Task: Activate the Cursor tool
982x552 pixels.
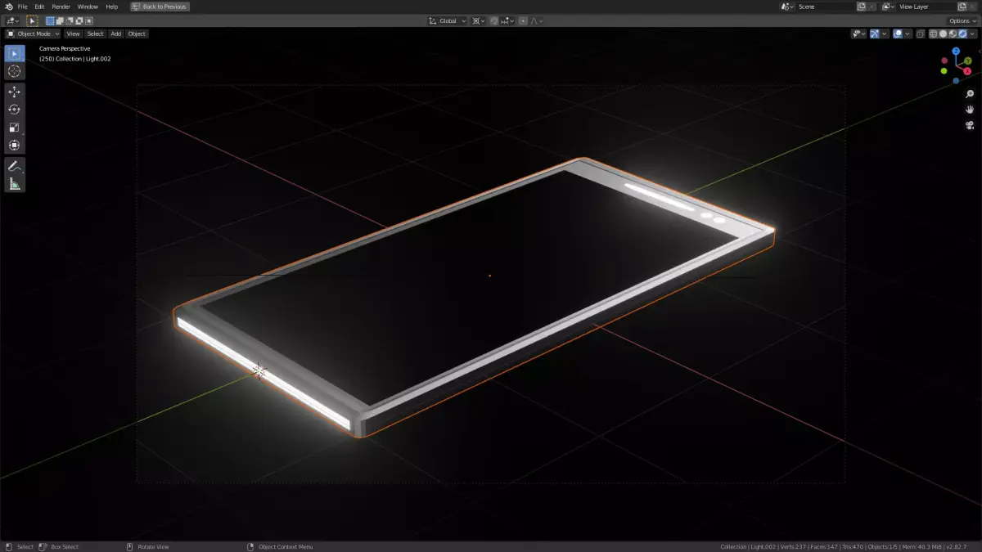Action: pos(14,72)
